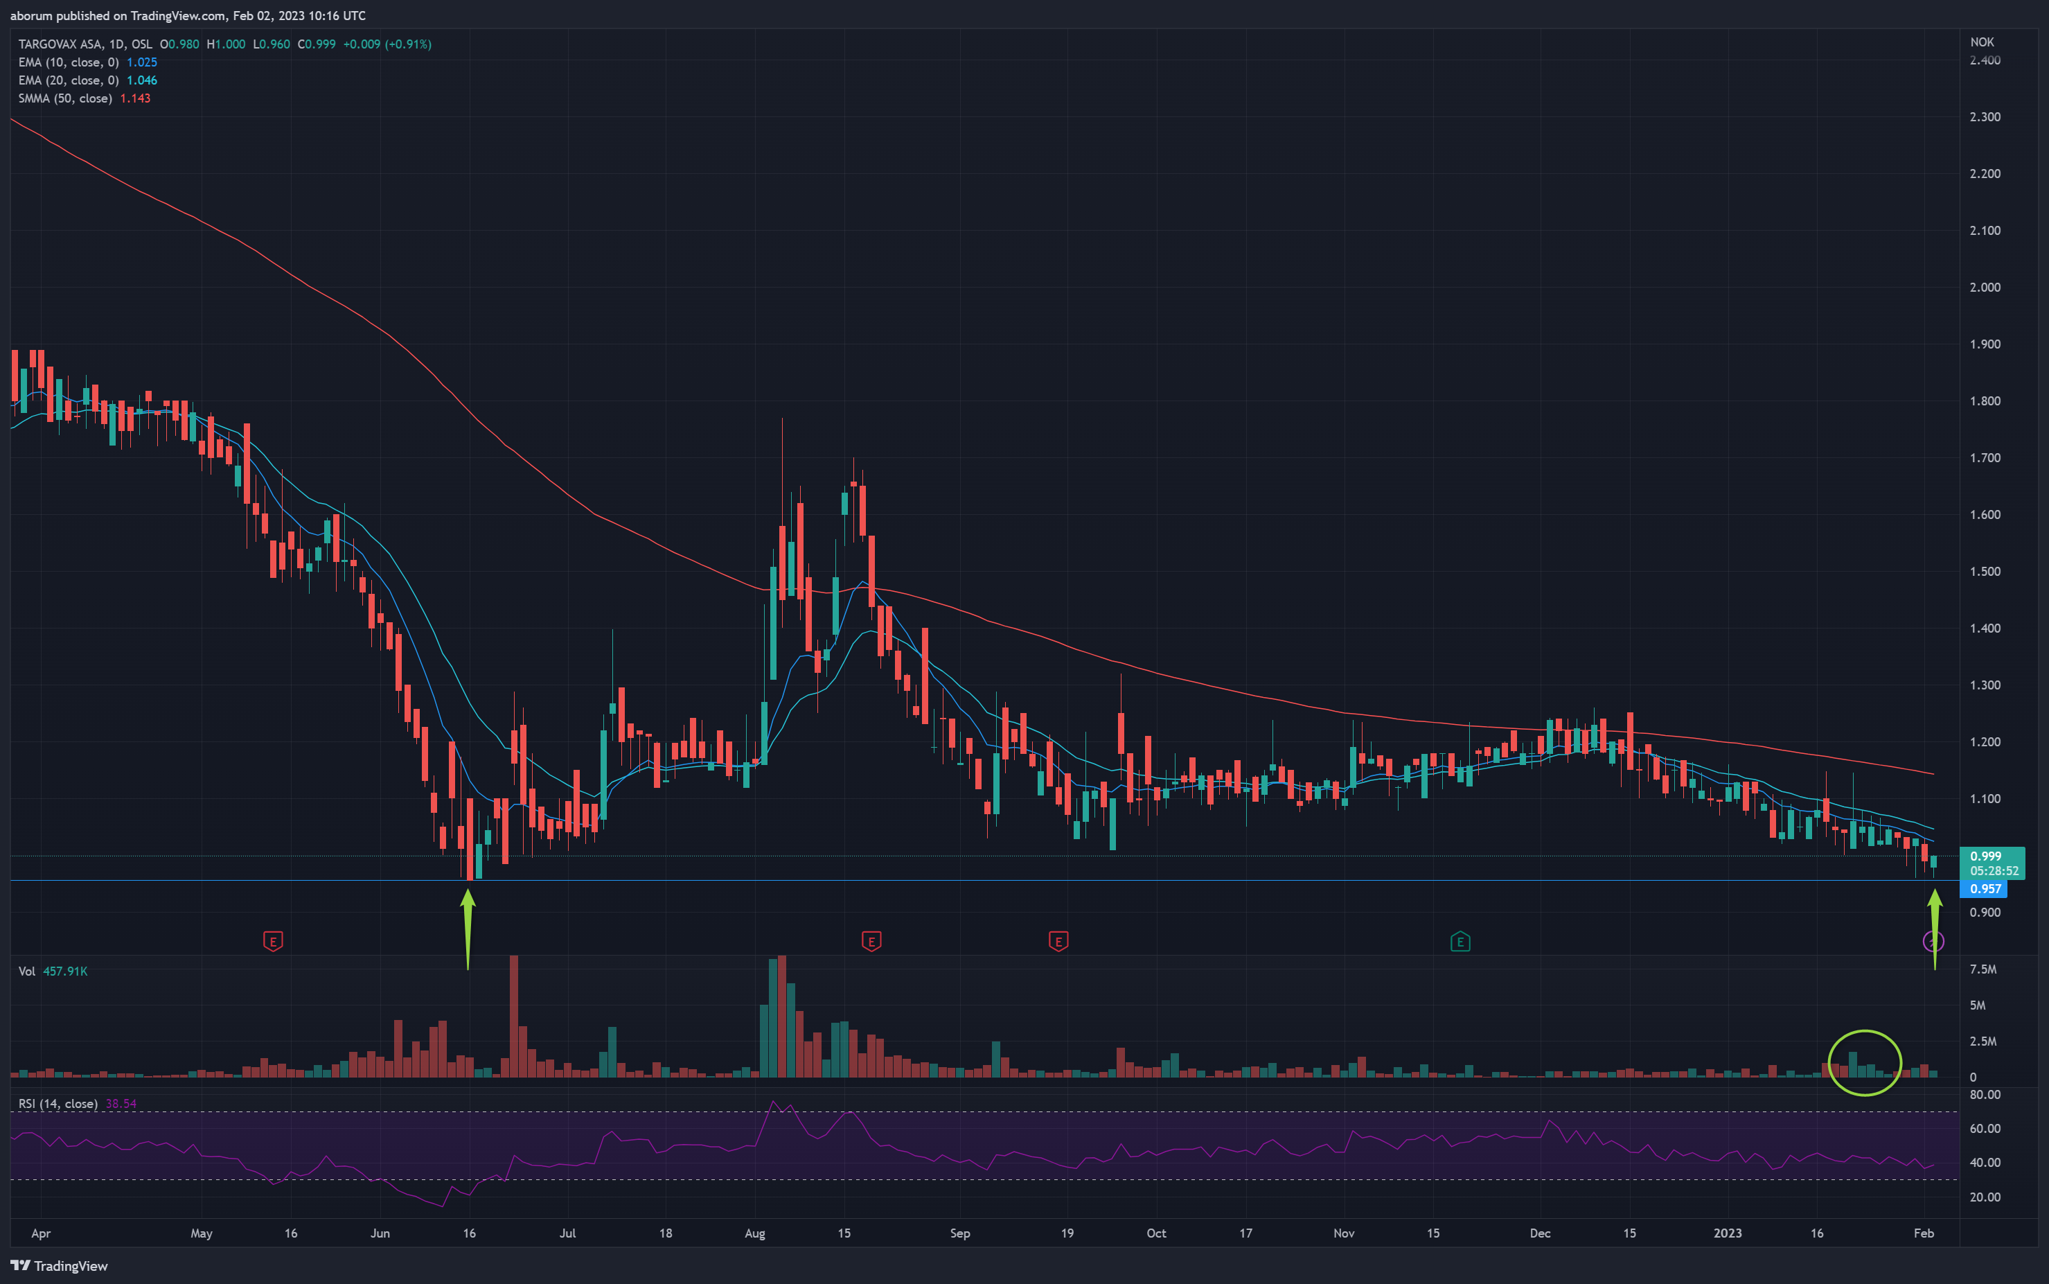
Task: Click the 1.500 price scale label
Action: tap(1985, 571)
